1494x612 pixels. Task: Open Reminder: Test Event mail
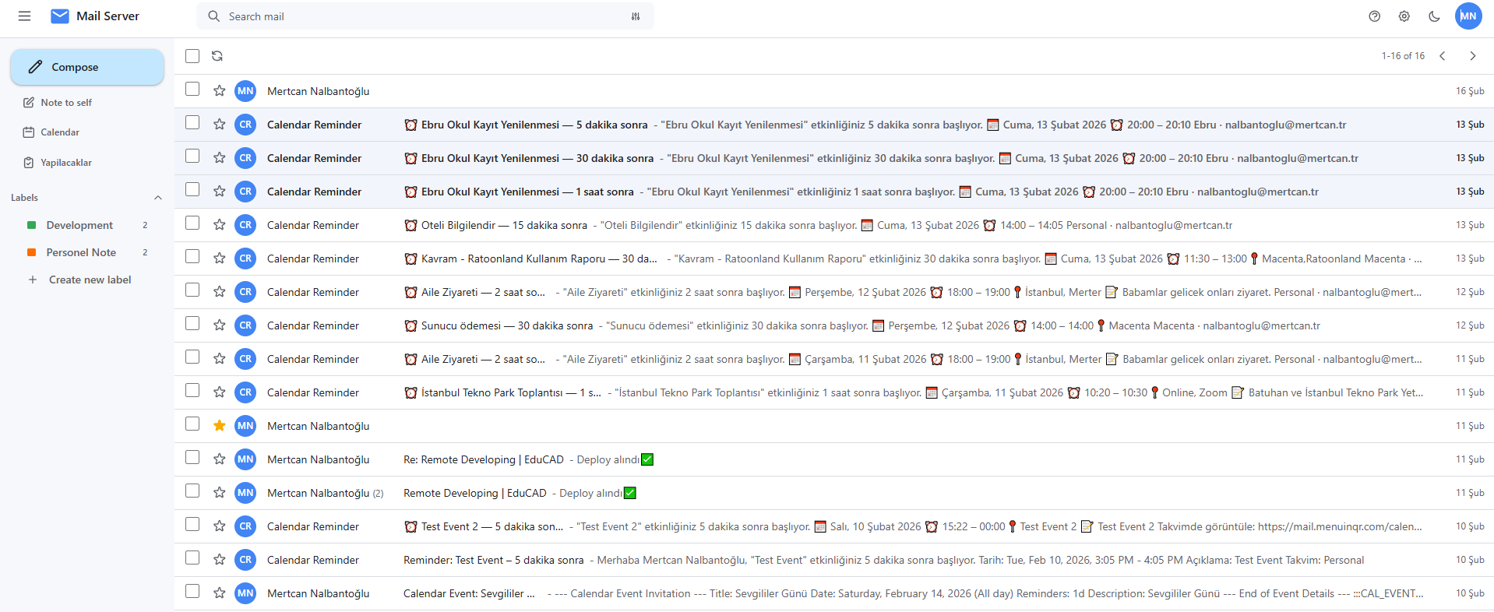(x=833, y=560)
